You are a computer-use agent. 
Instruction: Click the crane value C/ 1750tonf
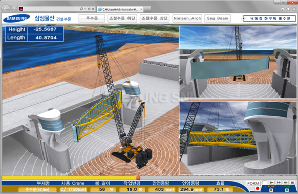click(73, 189)
